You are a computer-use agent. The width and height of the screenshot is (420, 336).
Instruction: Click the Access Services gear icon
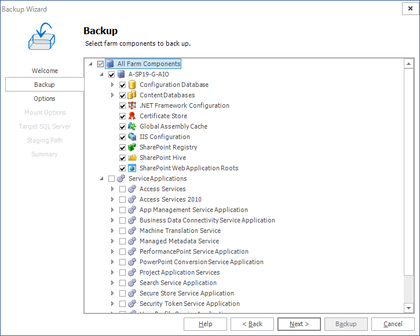coord(132,189)
